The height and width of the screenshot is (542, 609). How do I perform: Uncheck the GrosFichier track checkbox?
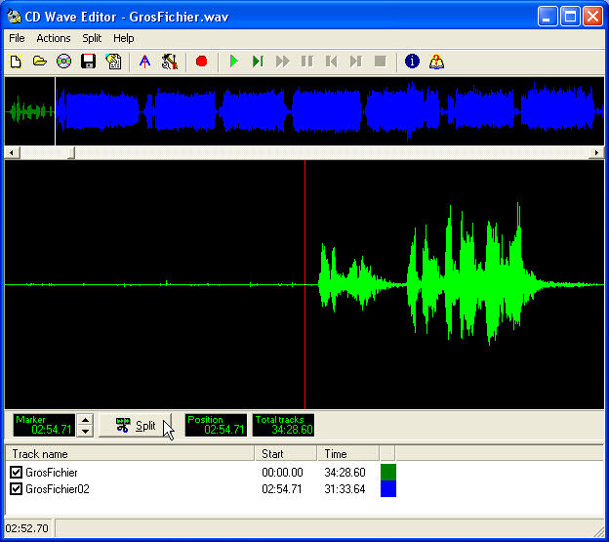16,473
